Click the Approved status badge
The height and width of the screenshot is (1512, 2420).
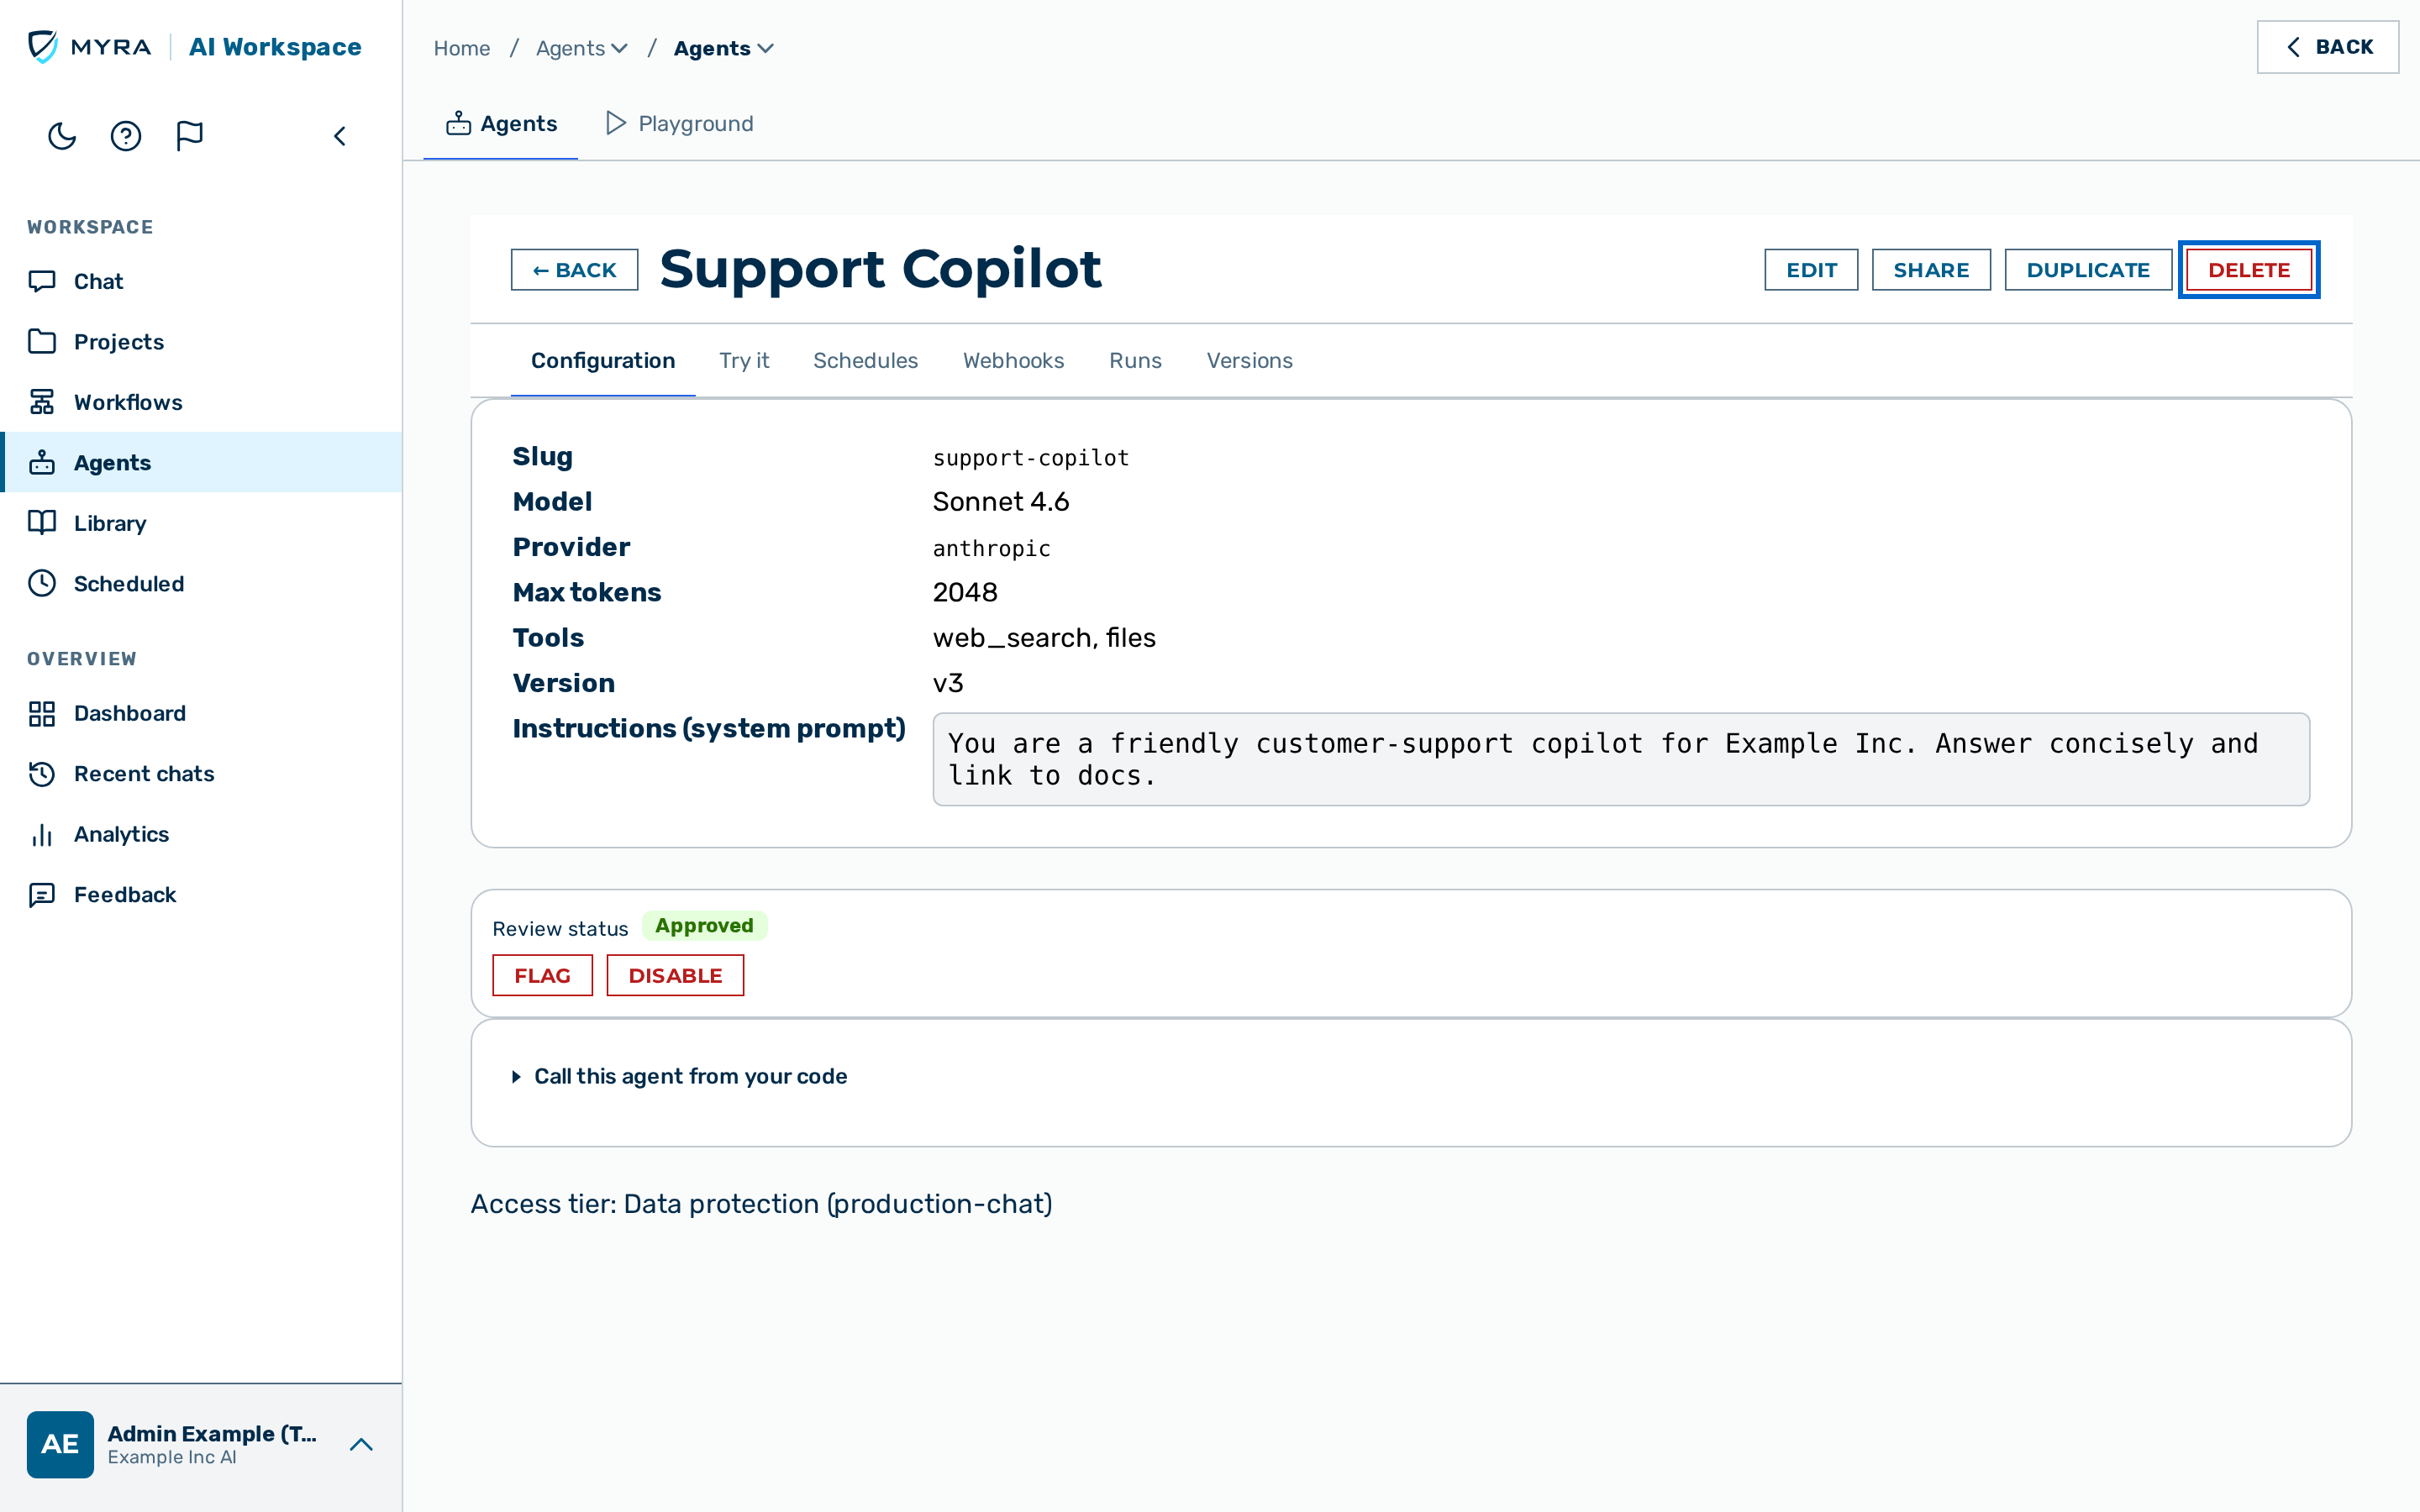704,926
